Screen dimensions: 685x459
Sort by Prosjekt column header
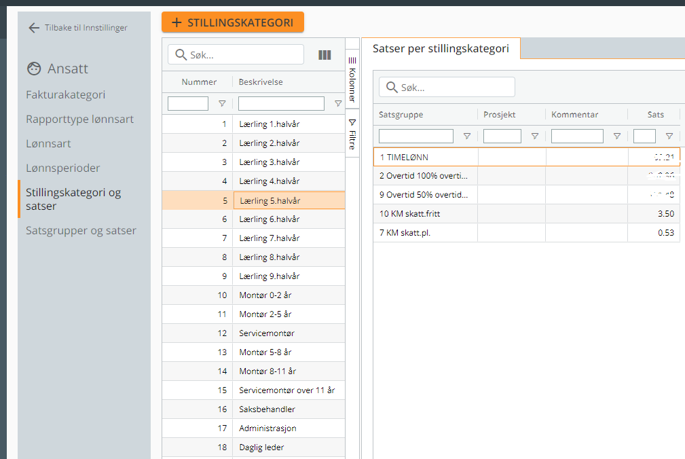500,115
